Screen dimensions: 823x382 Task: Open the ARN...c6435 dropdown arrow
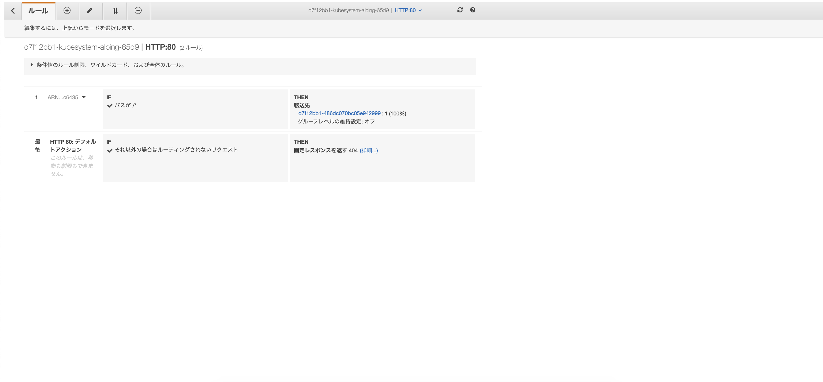[x=84, y=97]
